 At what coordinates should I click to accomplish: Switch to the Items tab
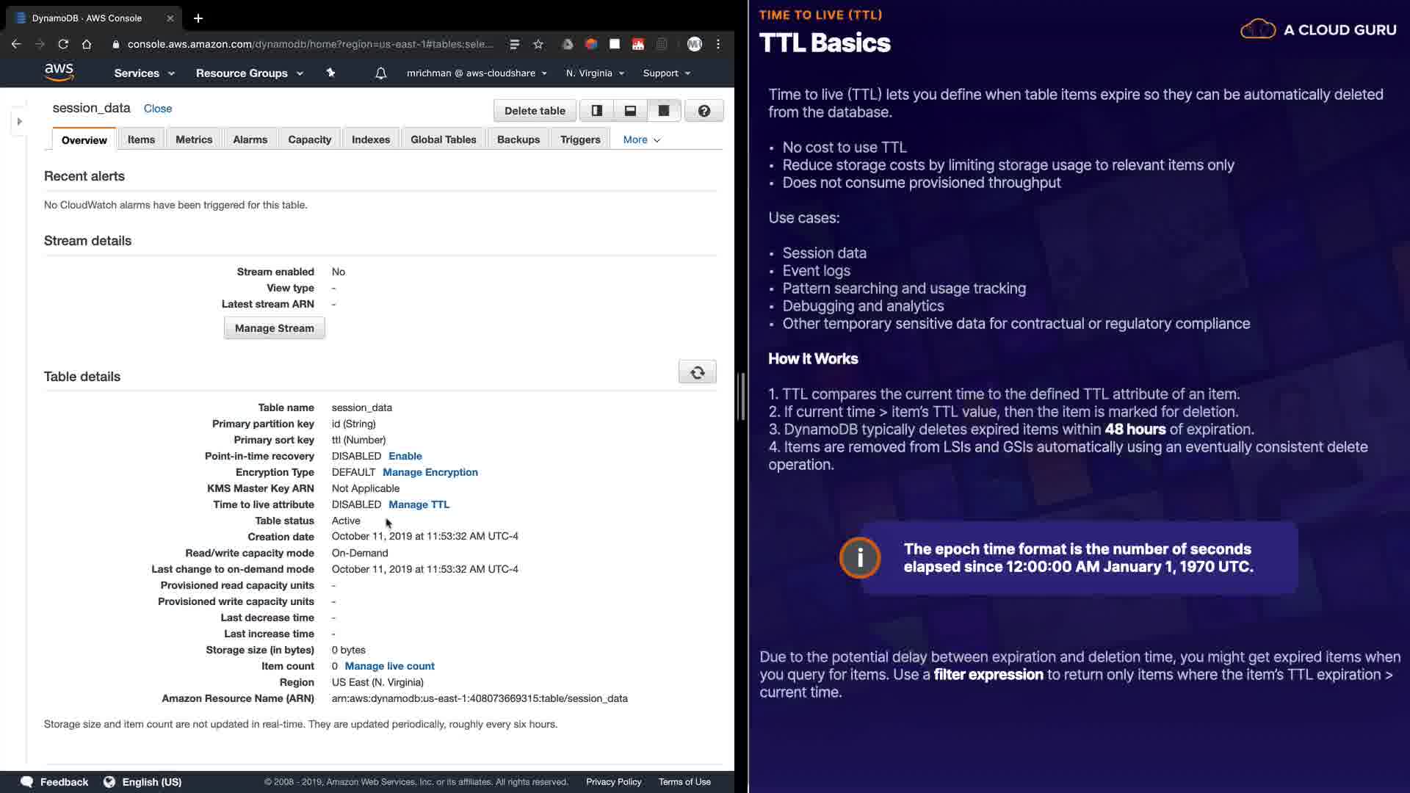(x=141, y=140)
